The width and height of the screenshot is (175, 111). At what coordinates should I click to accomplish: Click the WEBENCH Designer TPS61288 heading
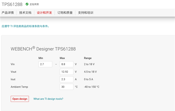coord(43,49)
